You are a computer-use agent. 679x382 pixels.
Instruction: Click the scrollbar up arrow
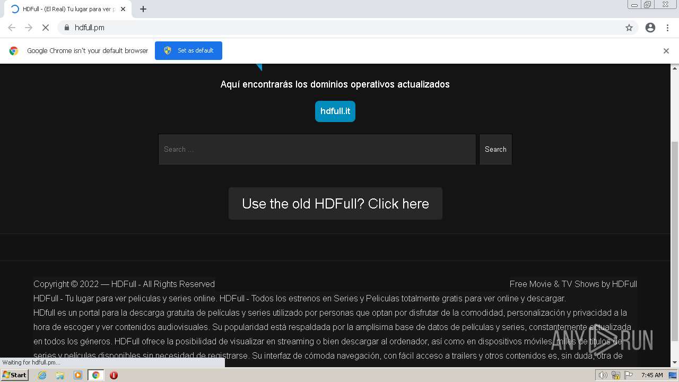point(675,68)
